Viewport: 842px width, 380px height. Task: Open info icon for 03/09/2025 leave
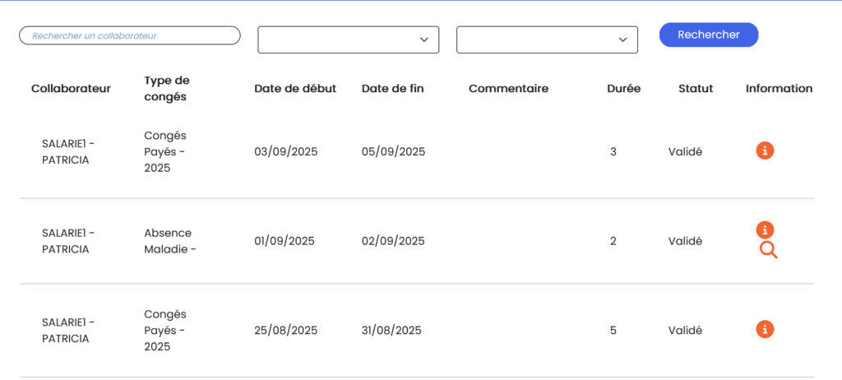point(765,151)
